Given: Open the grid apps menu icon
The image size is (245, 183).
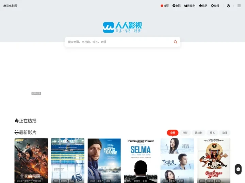Looking at the screenshot, I should 239,6.
